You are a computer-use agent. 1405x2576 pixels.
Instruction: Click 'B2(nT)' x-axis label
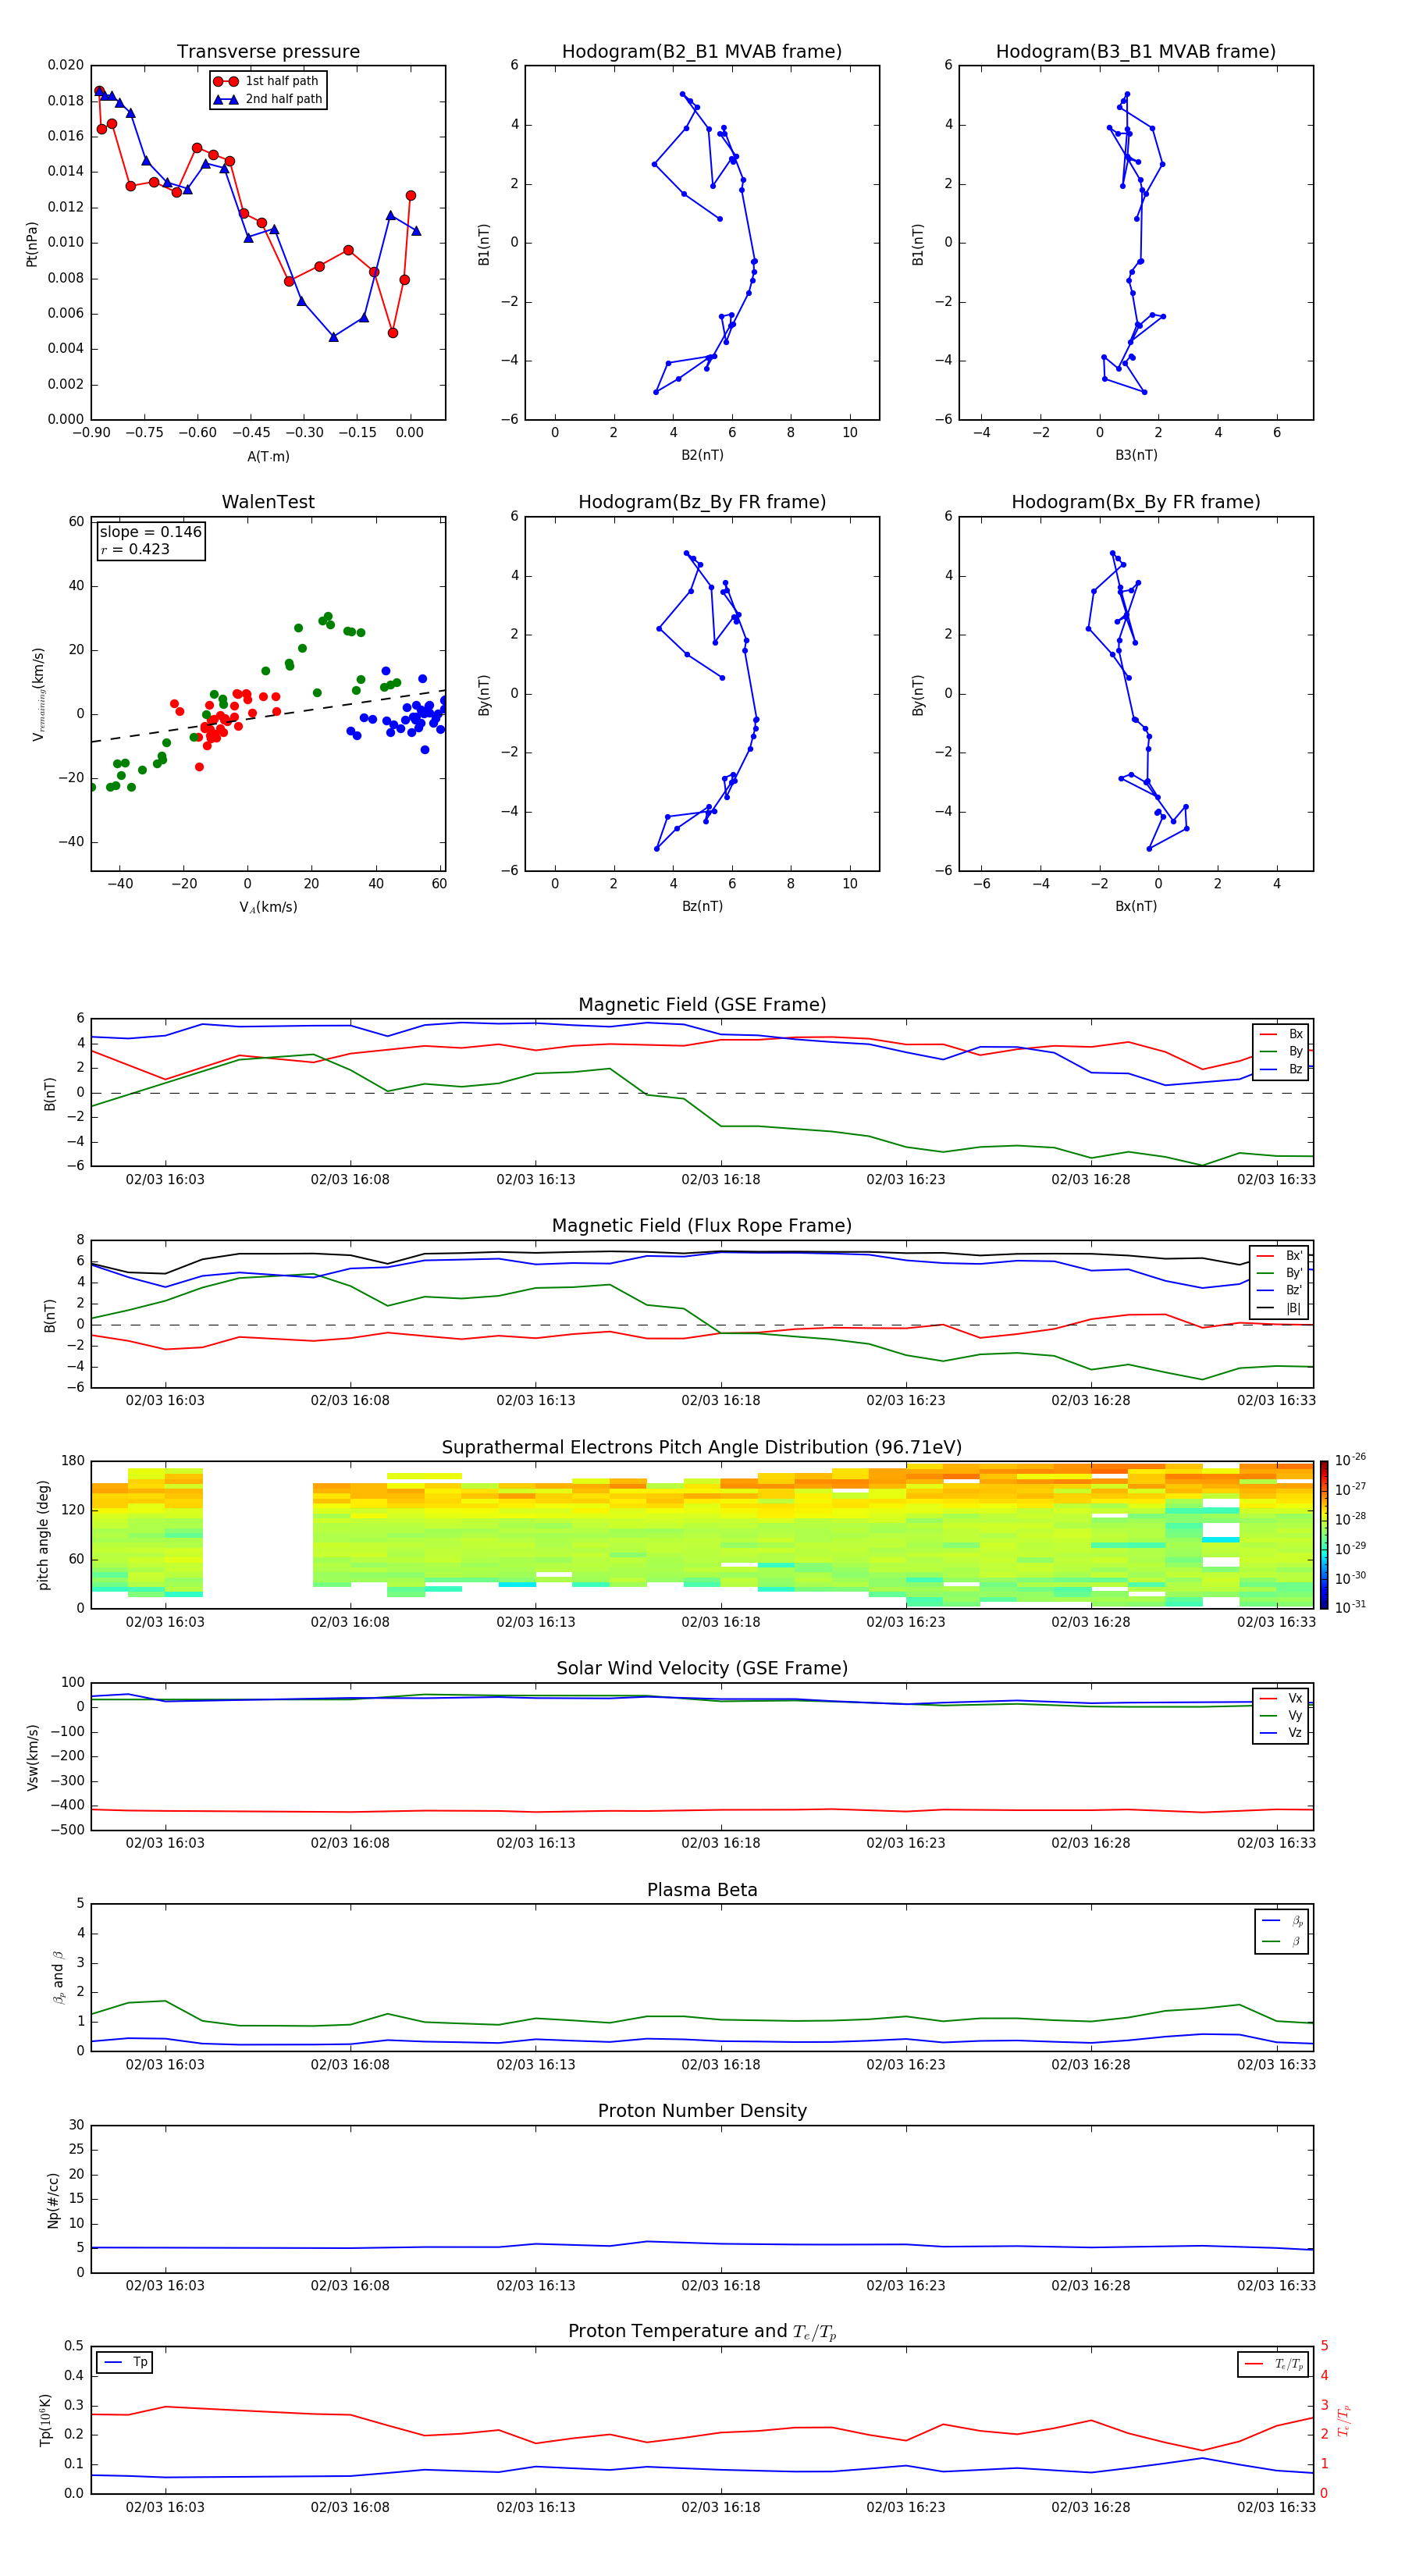point(702,455)
